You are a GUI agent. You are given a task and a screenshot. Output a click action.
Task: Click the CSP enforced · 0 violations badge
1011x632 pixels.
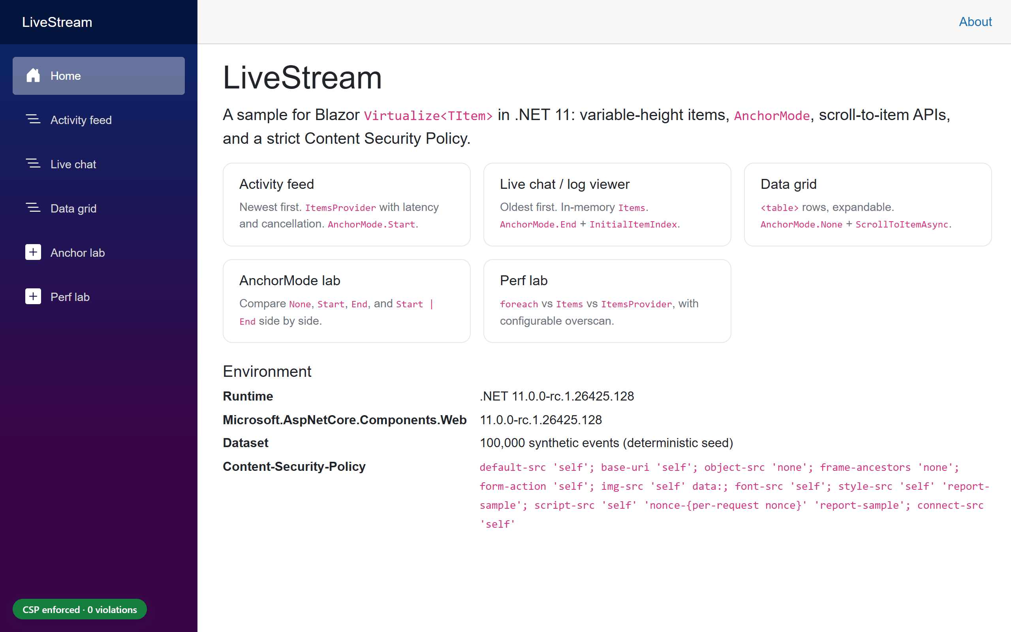coord(79,609)
